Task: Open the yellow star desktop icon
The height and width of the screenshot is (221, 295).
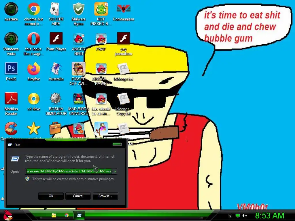Action: (33, 129)
